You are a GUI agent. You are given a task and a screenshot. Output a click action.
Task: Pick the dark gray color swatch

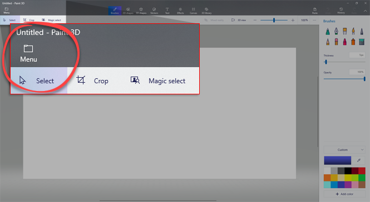coord(341,171)
